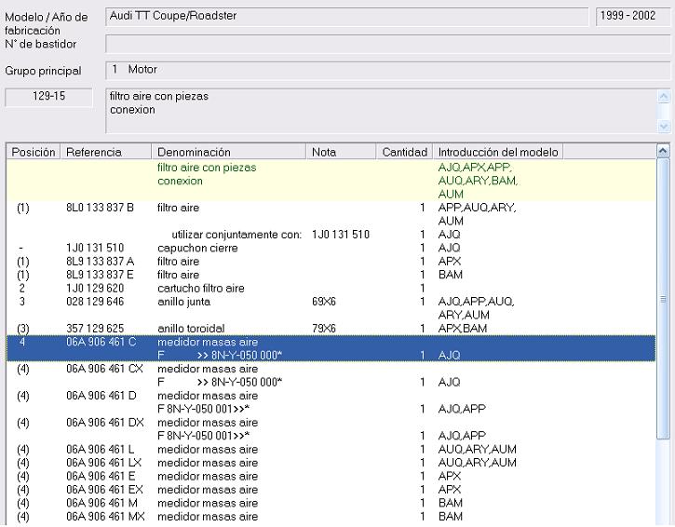Select row 06A 906 461 L

331,450
